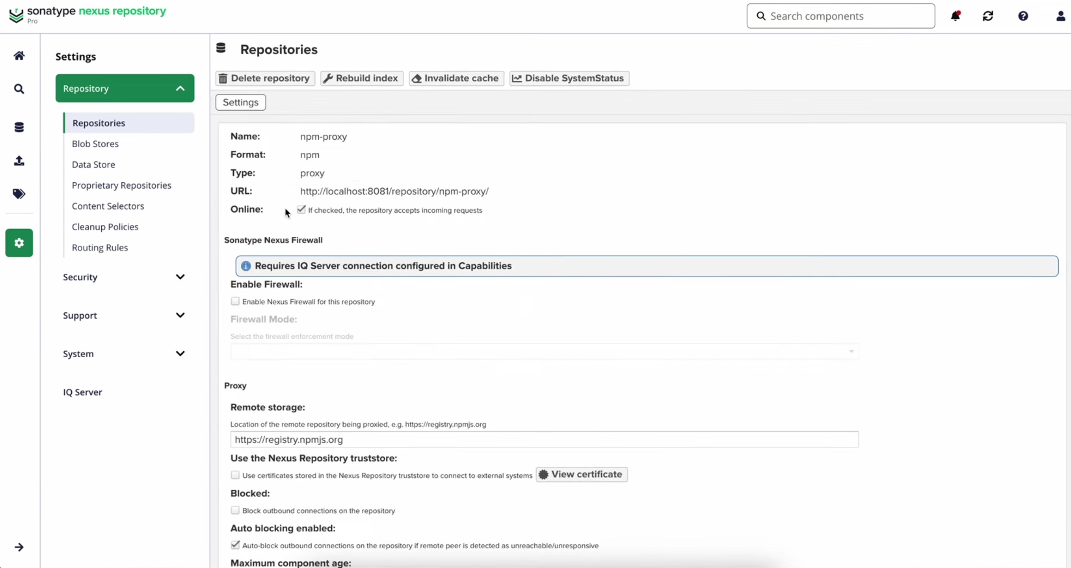Open notifications bell icon
Screen dimensions: 1071x568
[955, 16]
